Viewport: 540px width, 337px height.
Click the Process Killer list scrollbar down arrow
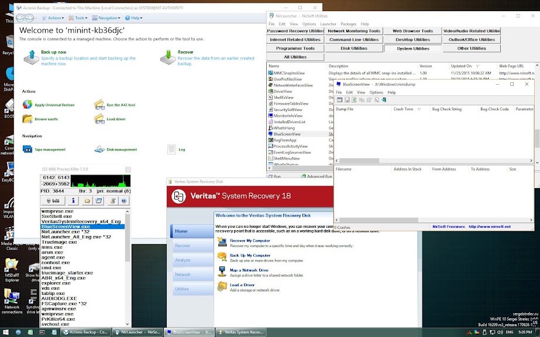click(x=128, y=324)
